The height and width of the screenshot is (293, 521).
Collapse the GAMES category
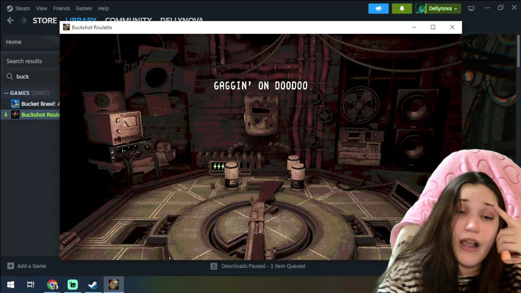6,93
